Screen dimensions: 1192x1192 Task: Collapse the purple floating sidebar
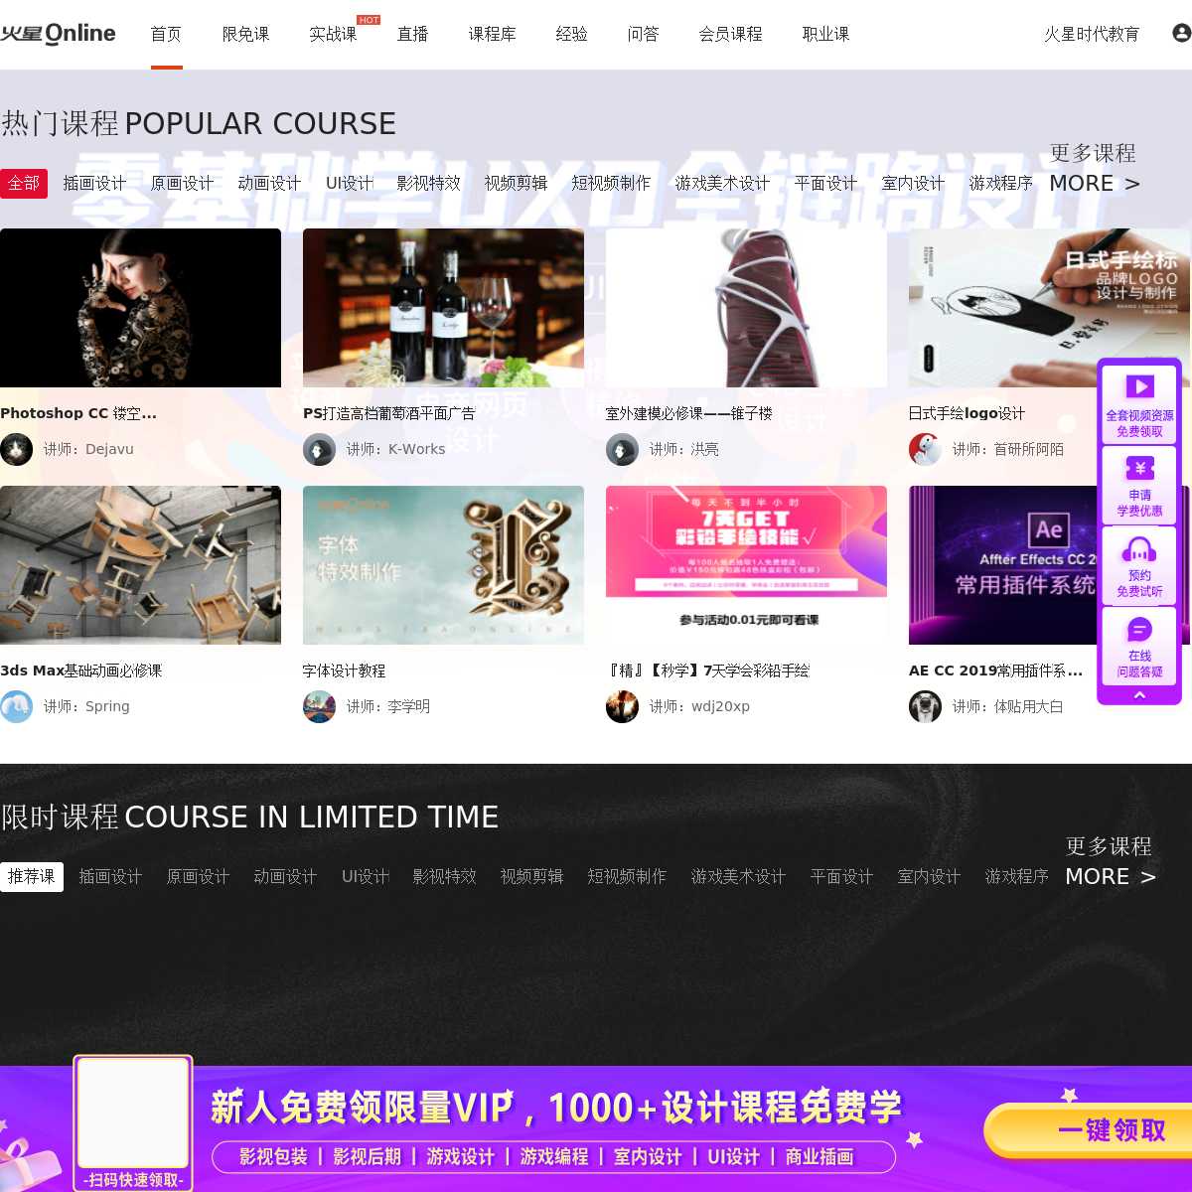pos(1139,695)
